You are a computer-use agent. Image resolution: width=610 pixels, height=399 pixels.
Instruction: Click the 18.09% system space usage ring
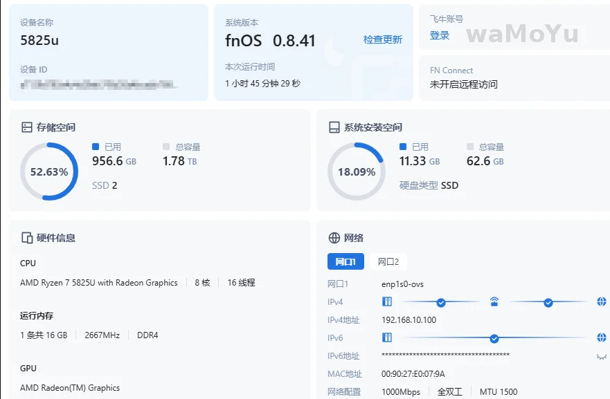[357, 171]
